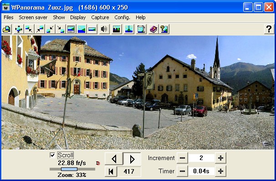The width and height of the screenshot is (276, 181).
Task: Click WPanorama title bar app icon
Action: pos(6,7)
